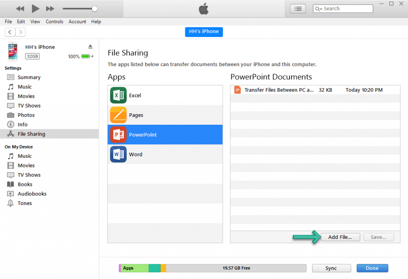Adjust the volume slider

94,8
